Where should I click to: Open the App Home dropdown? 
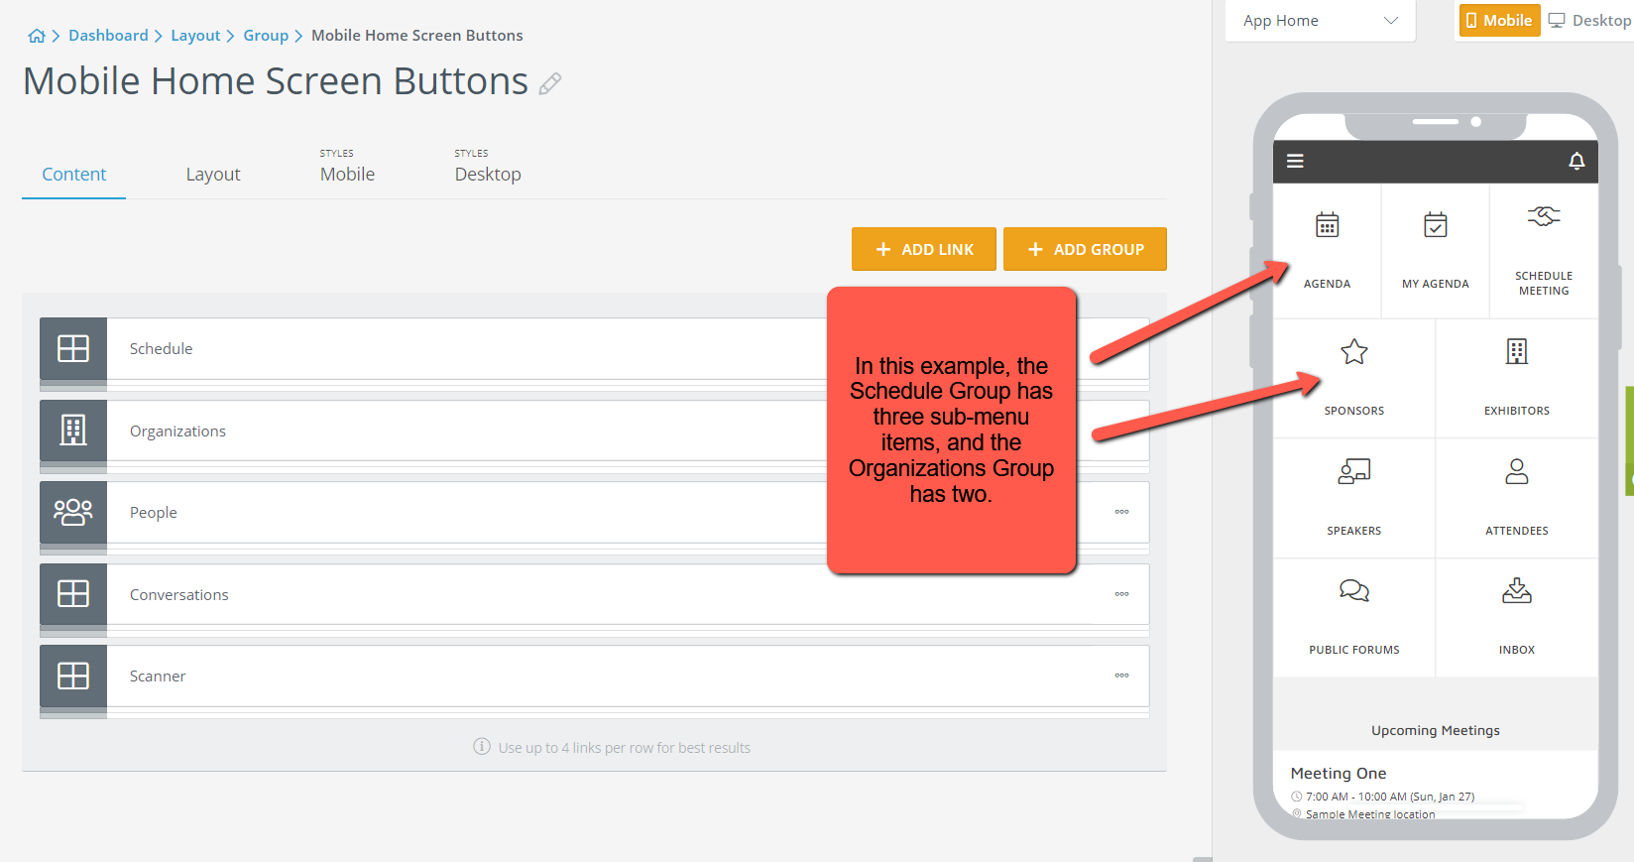(x=1320, y=20)
